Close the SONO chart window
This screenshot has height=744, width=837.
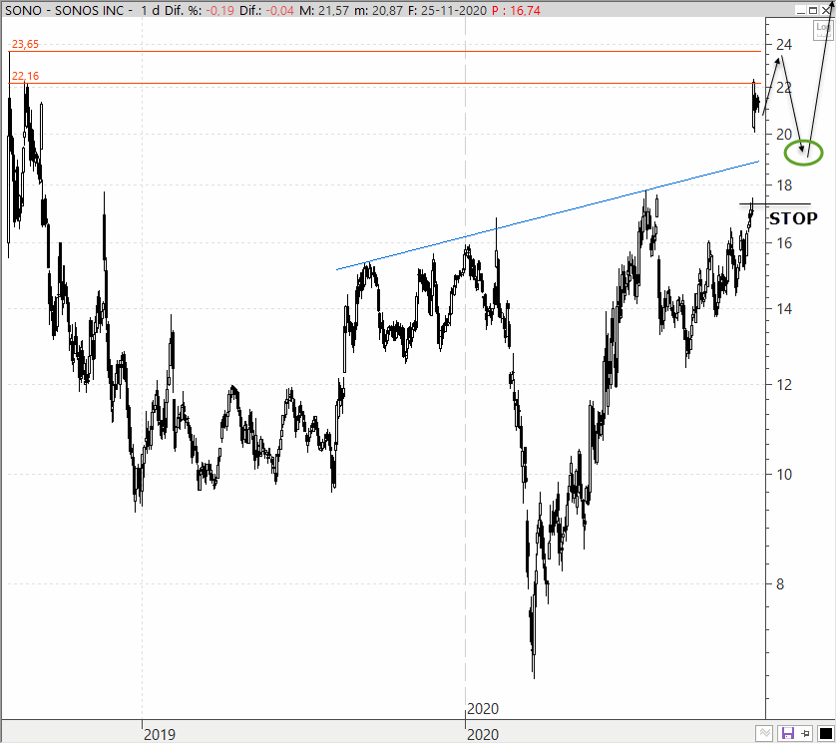825,11
